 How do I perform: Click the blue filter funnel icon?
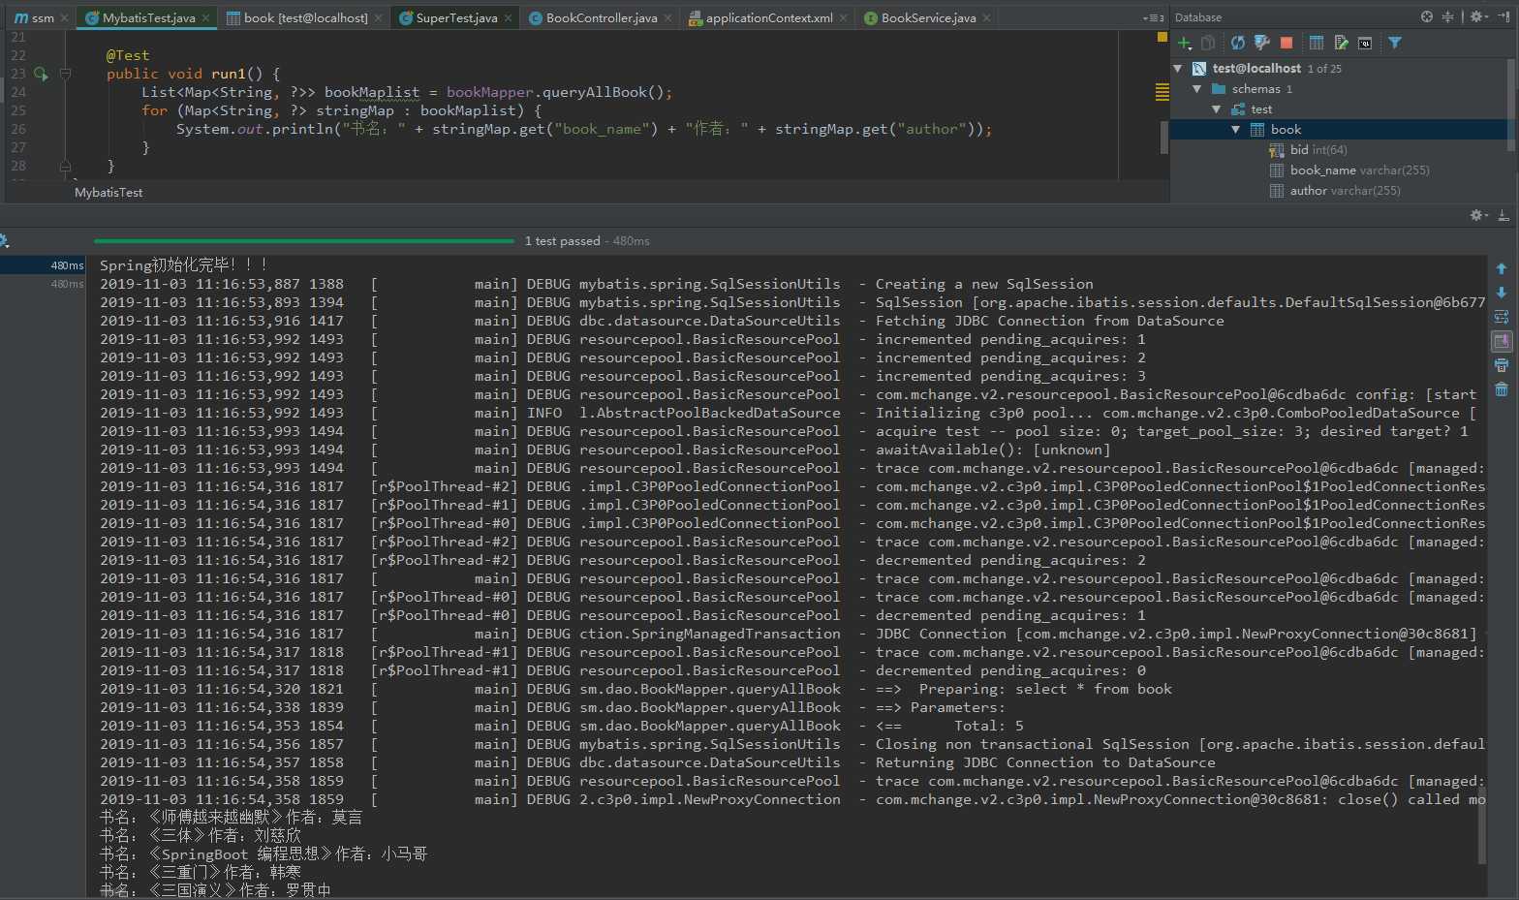1395,43
